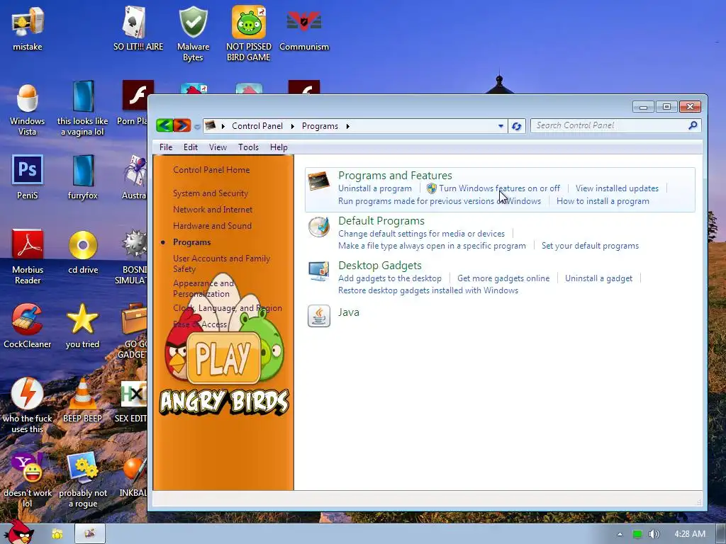
Task: Click the search magnifier icon
Action: [693, 125]
